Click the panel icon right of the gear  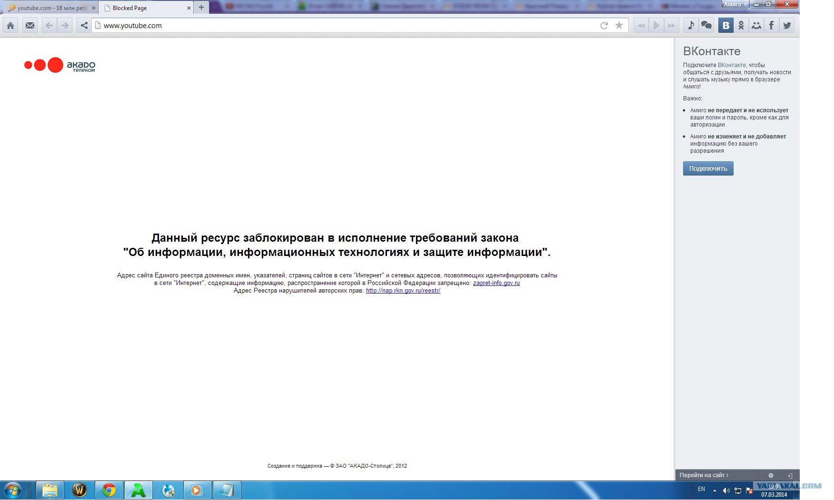click(x=790, y=475)
